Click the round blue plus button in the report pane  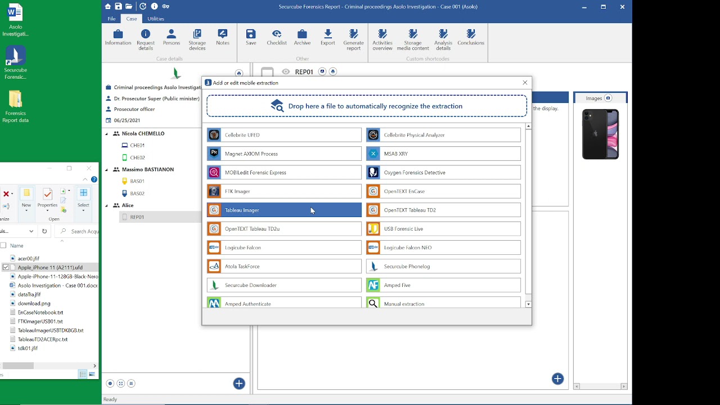click(557, 379)
